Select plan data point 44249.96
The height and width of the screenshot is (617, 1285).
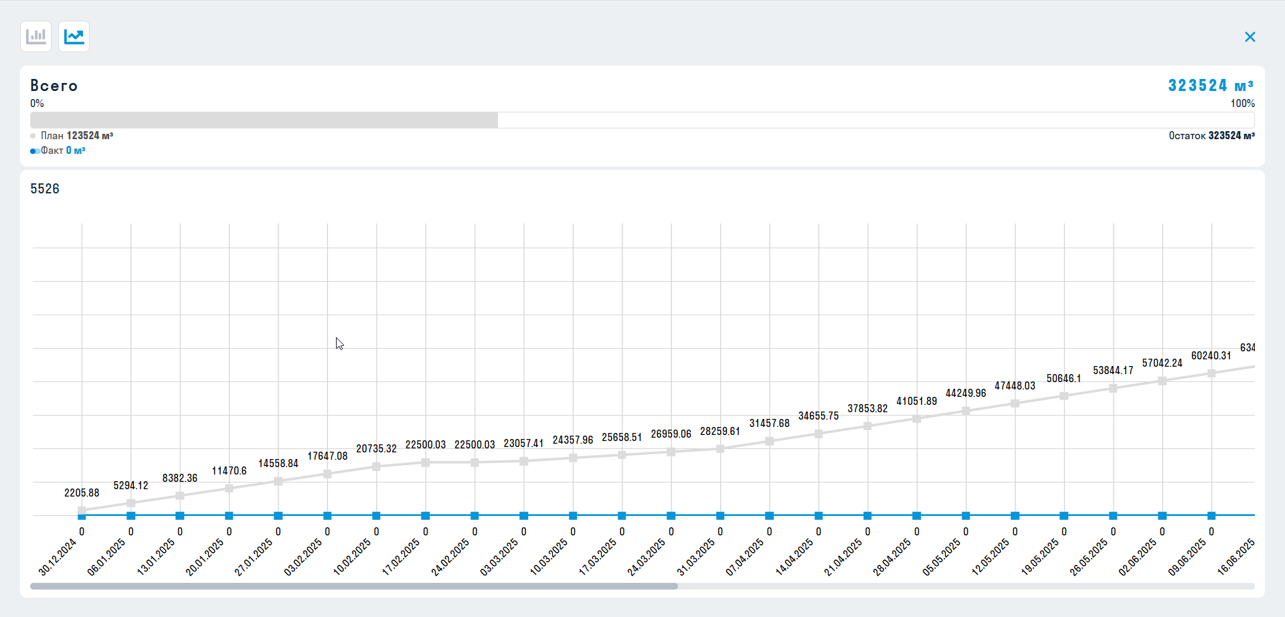966,411
